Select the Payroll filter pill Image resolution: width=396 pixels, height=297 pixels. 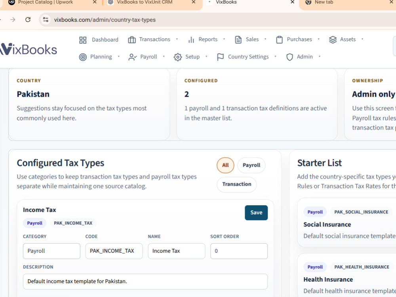click(x=251, y=165)
